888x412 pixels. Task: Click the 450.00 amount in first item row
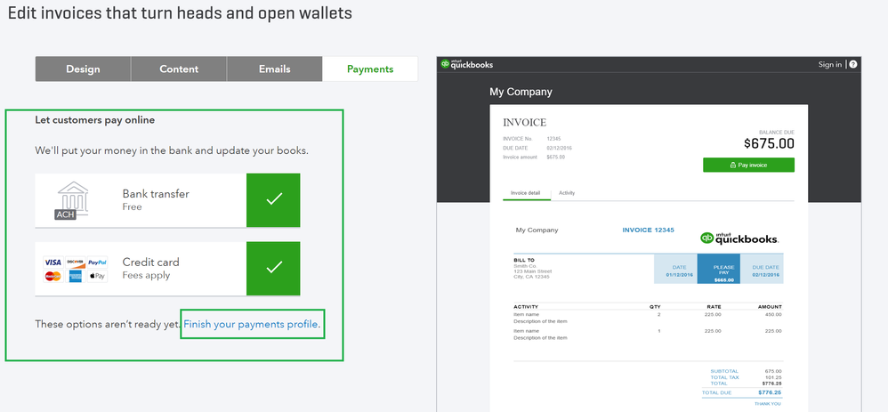[773, 314]
